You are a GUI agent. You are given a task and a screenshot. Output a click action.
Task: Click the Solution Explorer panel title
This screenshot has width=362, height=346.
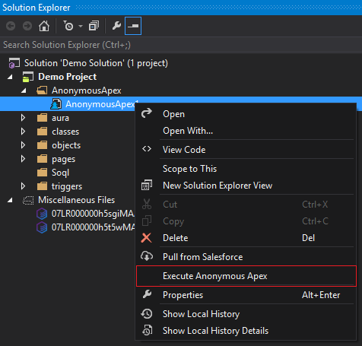click(36, 8)
